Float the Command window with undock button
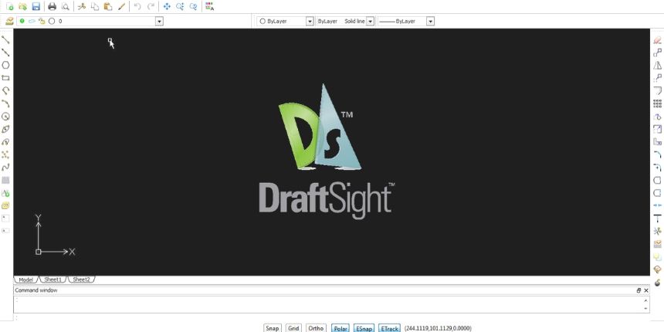 coord(639,290)
